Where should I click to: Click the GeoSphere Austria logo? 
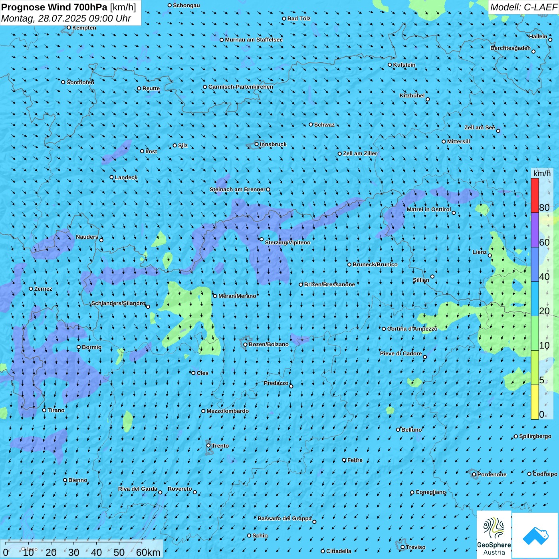pyautogui.click(x=494, y=535)
